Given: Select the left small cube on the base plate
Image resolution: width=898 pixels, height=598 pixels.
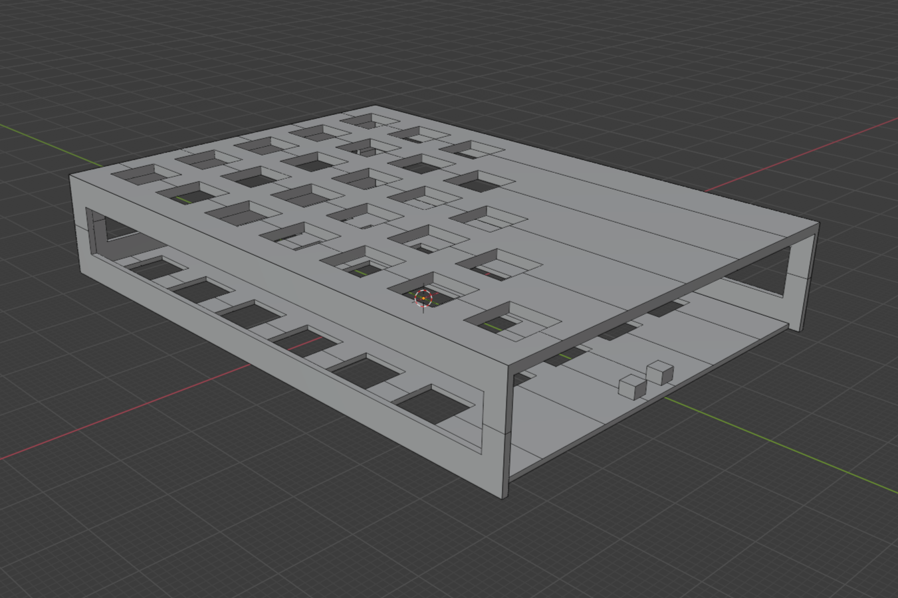Looking at the screenshot, I should (x=633, y=387).
